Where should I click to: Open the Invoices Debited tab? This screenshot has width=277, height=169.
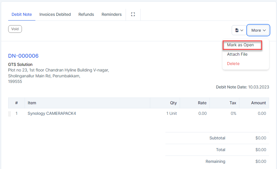pos(55,14)
